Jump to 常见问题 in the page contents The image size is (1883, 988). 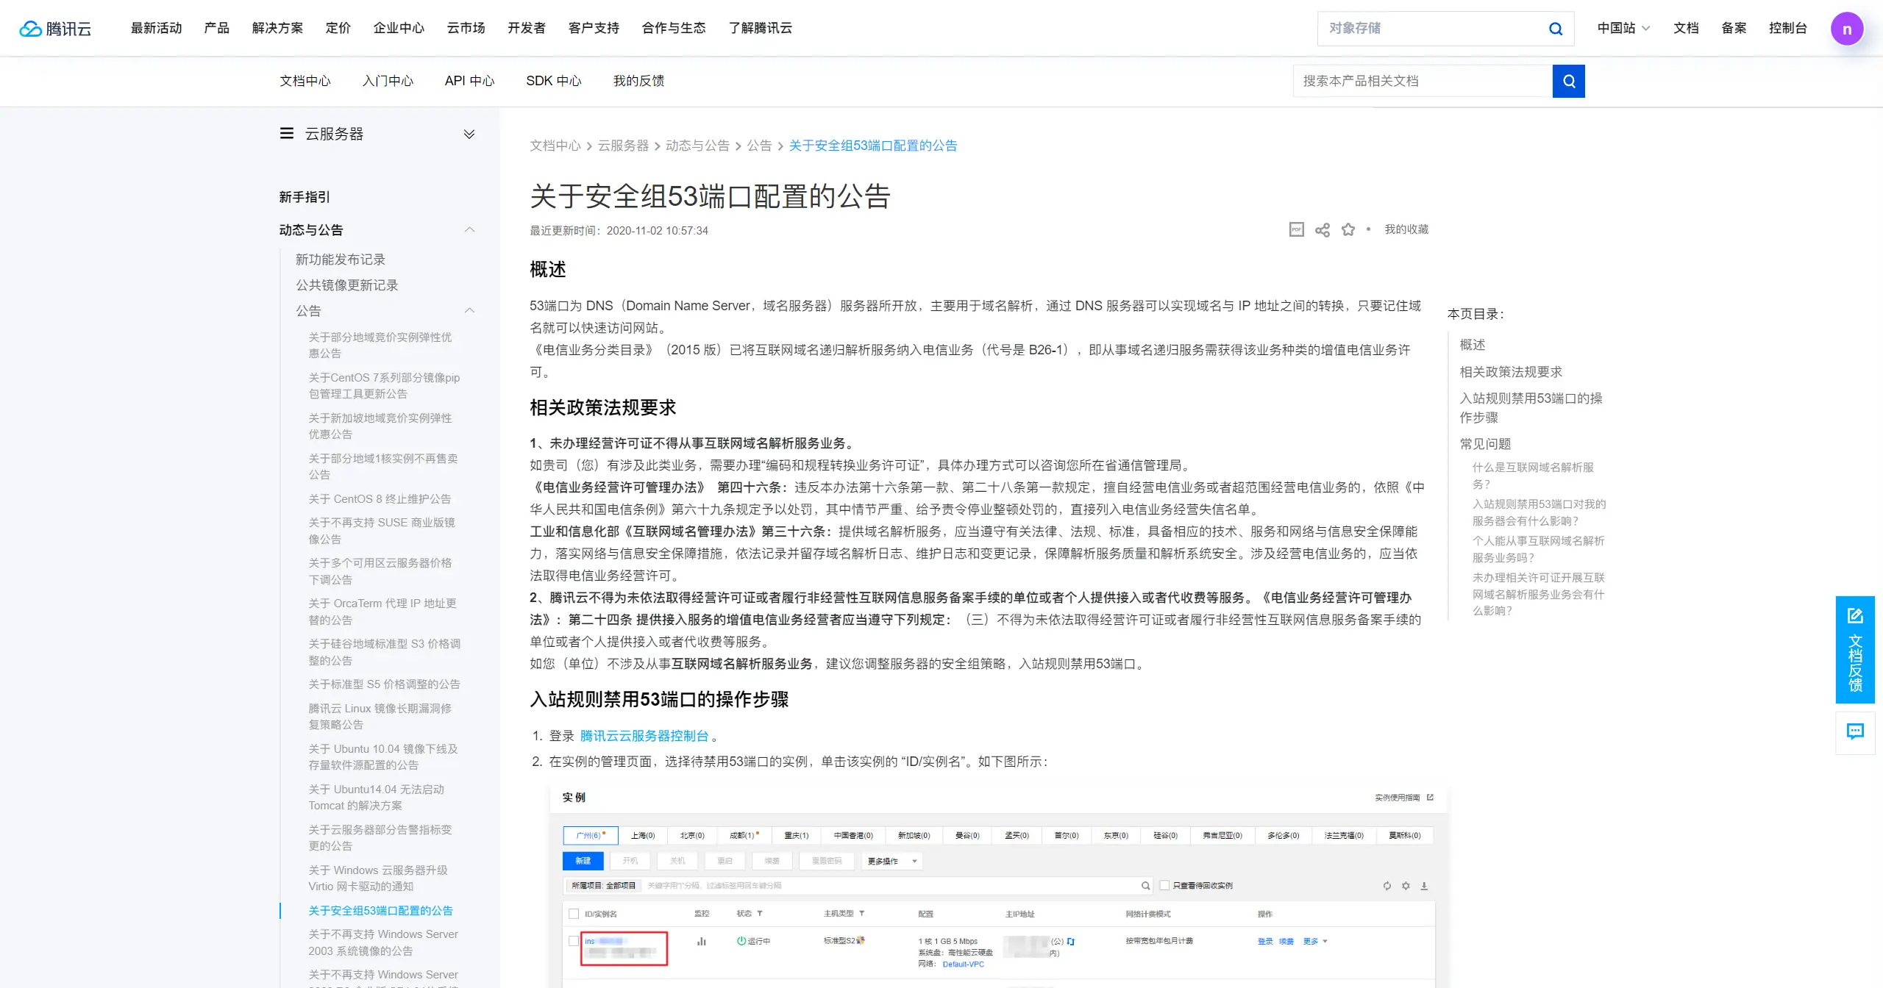click(x=1485, y=444)
